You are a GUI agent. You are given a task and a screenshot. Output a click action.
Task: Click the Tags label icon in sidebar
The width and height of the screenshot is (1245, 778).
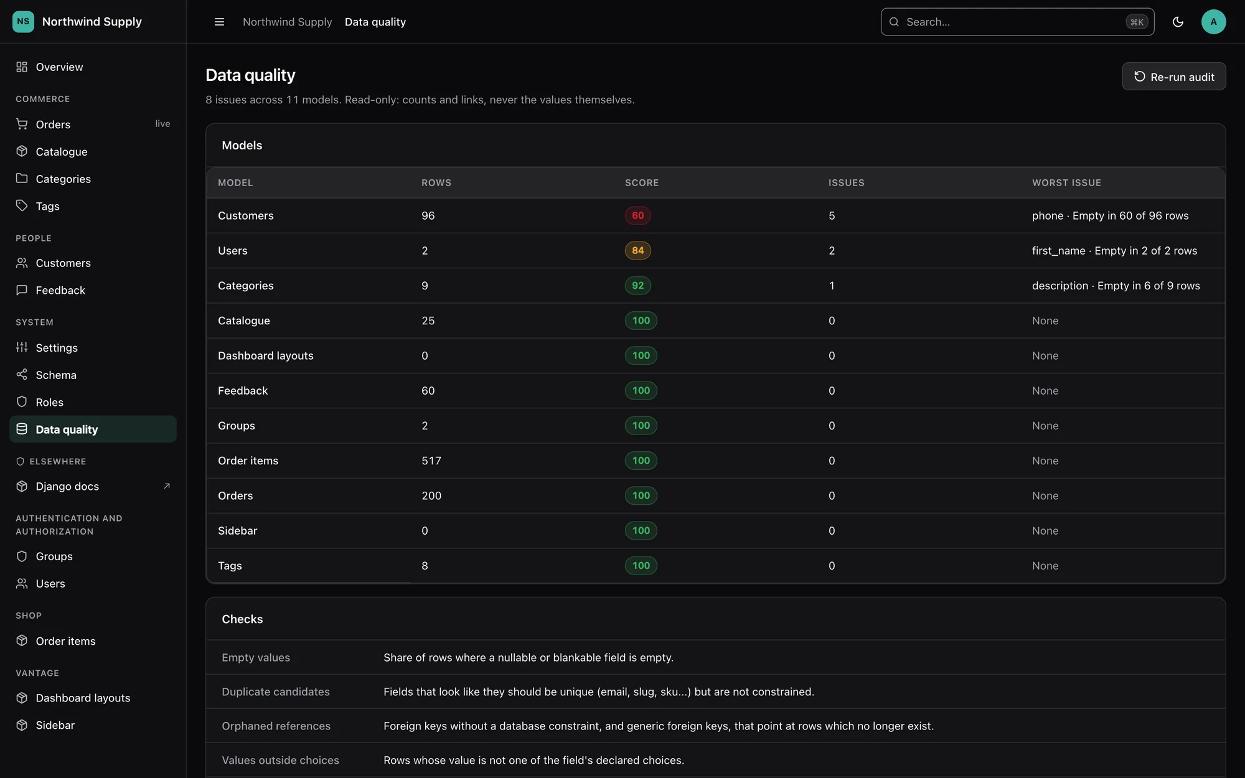(22, 206)
